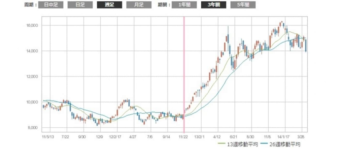
Task: Click the pink vertical marker line
Action: tap(184, 78)
